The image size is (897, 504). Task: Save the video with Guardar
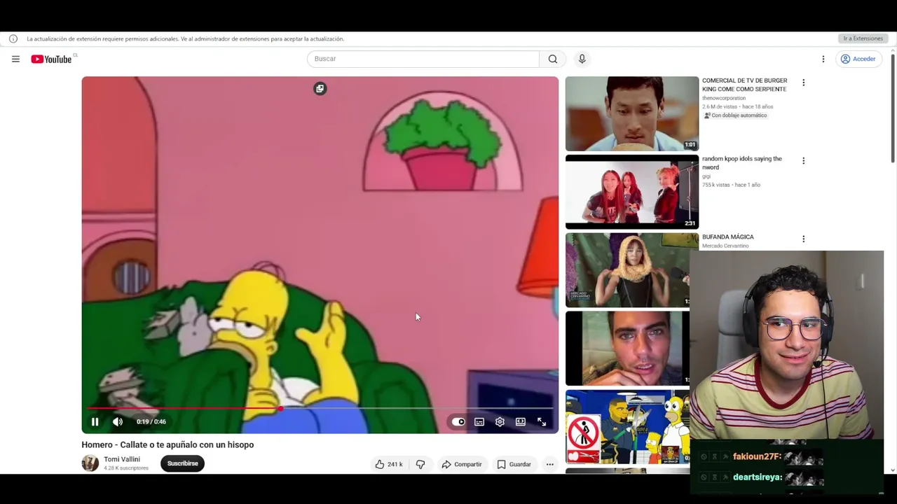click(514, 464)
